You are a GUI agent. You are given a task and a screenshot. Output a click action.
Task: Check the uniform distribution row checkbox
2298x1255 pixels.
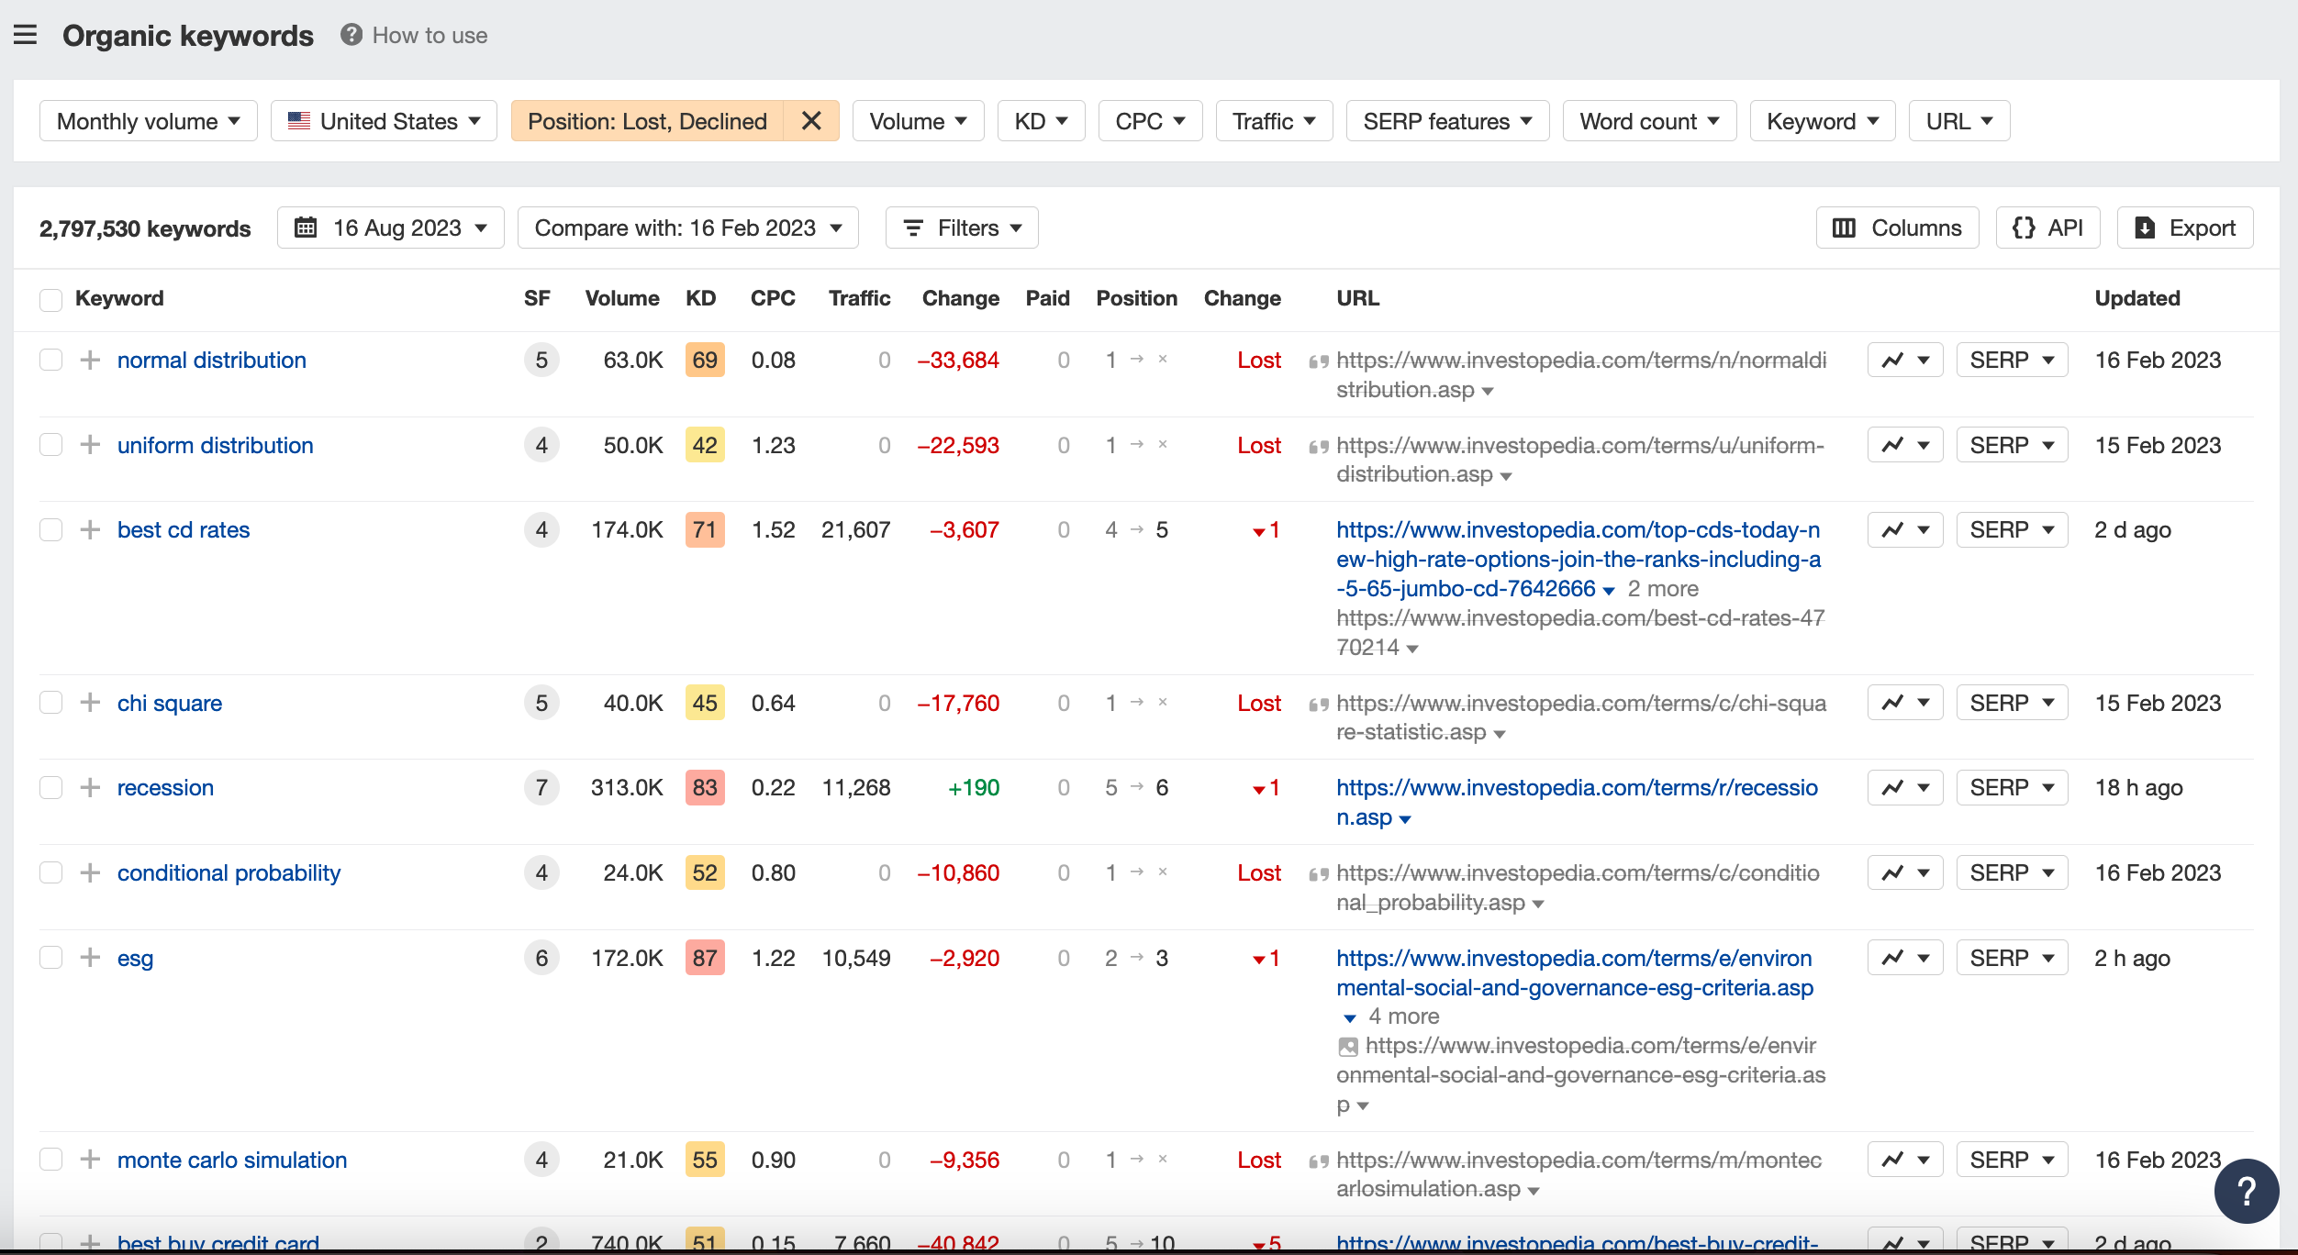tap(50, 445)
